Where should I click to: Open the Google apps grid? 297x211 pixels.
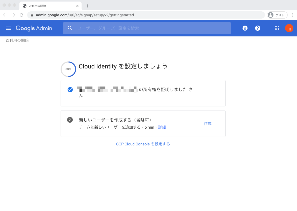277,28
